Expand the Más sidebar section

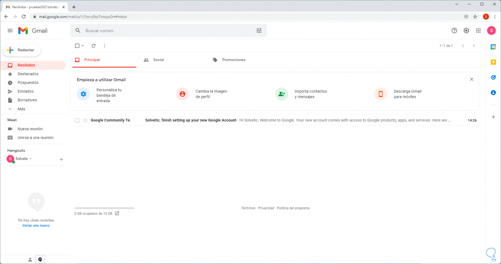(x=21, y=109)
